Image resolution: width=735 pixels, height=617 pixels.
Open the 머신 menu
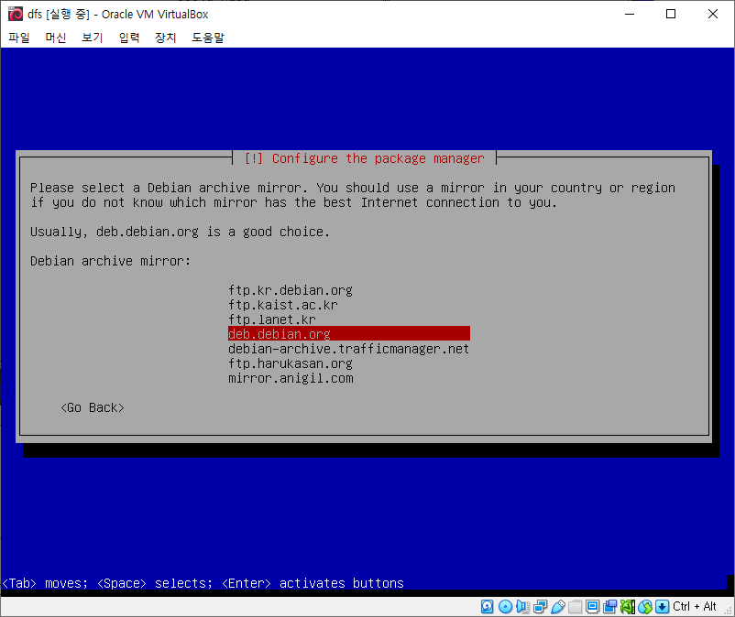(x=56, y=38)
